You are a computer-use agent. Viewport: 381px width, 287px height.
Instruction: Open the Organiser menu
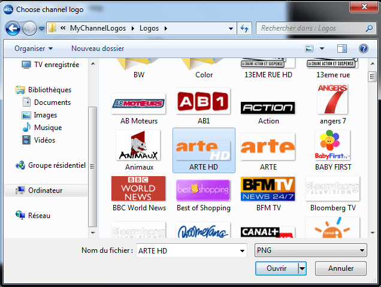[34, 49]
